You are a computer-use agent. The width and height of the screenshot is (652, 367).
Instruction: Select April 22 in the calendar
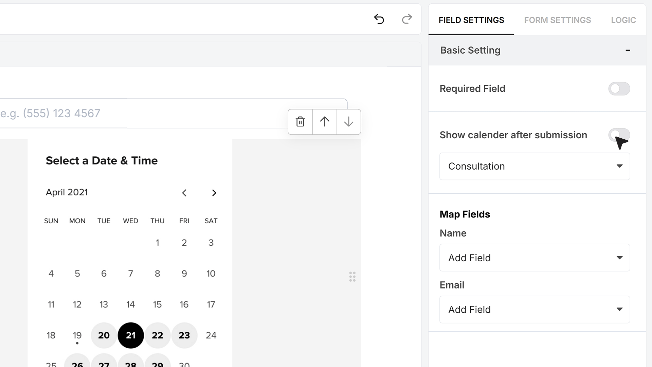click(157, 335)
